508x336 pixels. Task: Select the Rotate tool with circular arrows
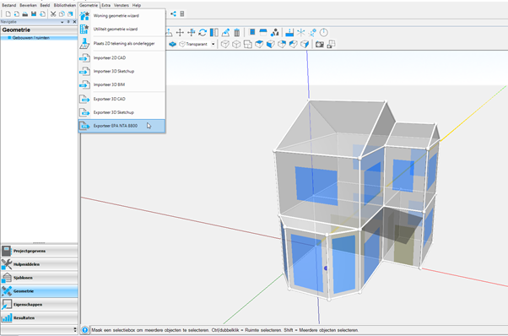click(203, 32)
